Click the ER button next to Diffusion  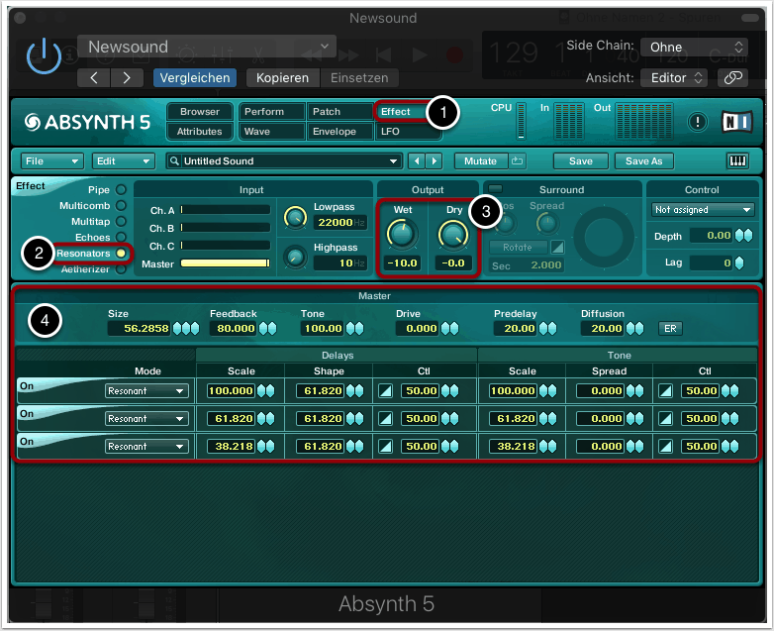[x=670, y=328]
